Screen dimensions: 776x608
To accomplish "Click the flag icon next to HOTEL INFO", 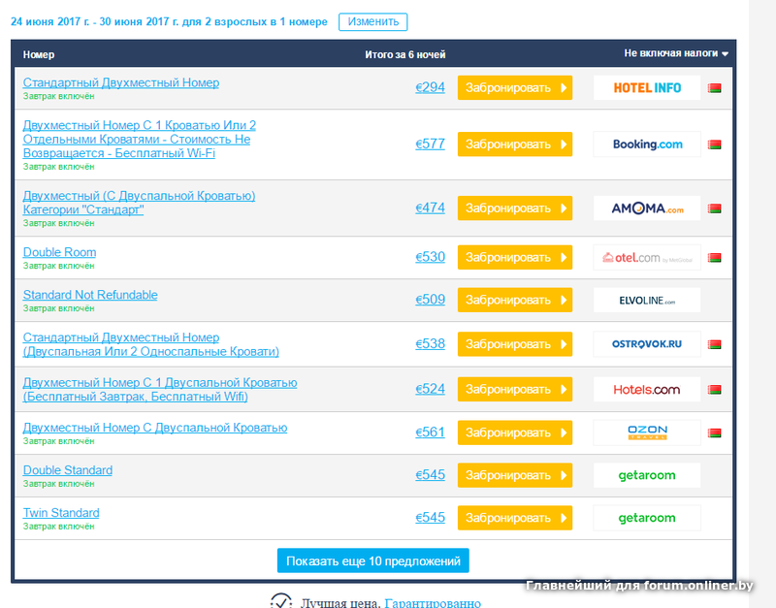I will point(716,88).
